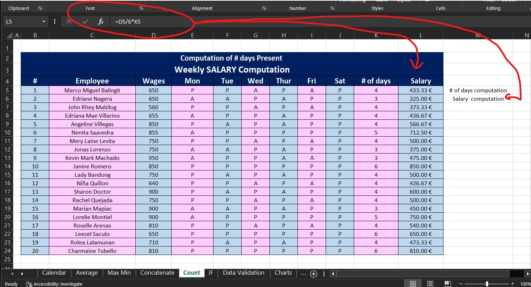
Task: Click the Wages header cell
Action: pyautogui.click(x=154, y=81)
